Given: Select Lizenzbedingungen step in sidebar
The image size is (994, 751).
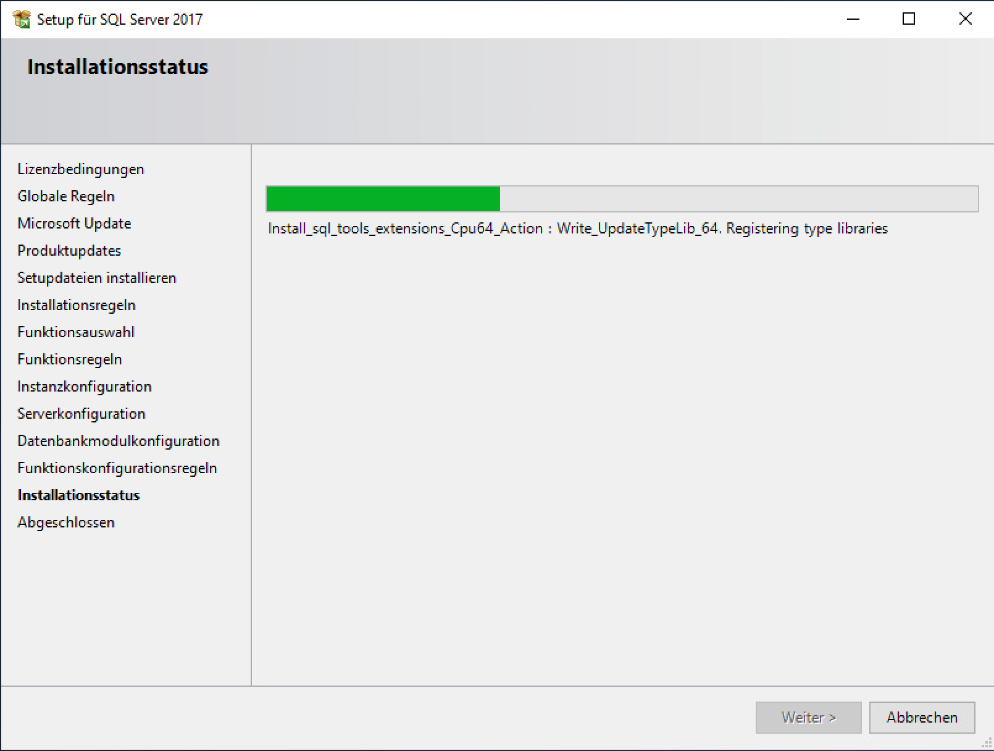Looking at the screenshot, I should point(80,169).
